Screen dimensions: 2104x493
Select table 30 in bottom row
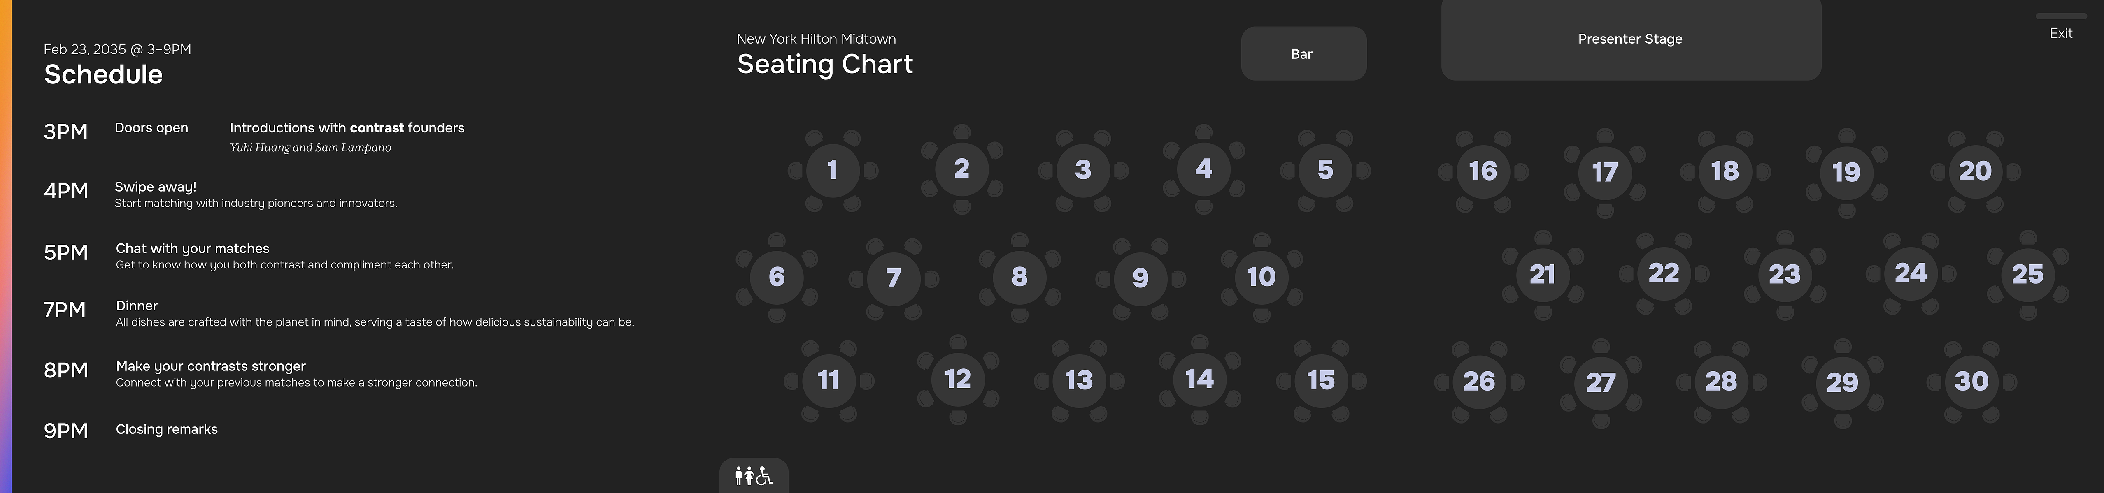tap(1971, 381)
